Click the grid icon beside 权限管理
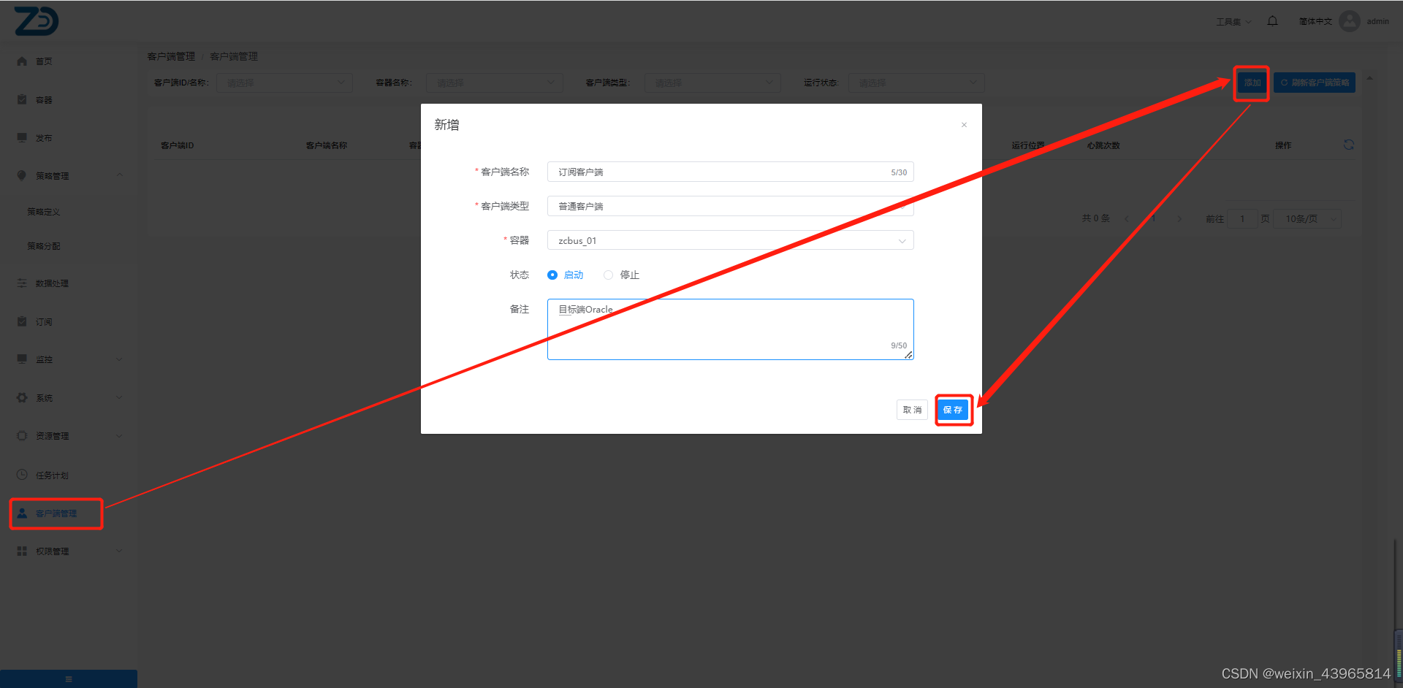 point(22,551)
